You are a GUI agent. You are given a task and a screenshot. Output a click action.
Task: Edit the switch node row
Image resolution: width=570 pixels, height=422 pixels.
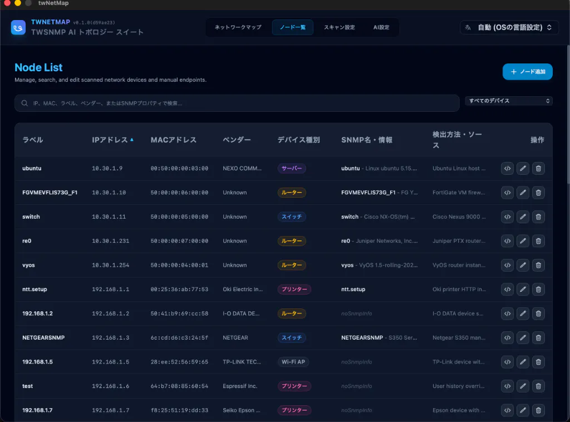tap(523, 217)
